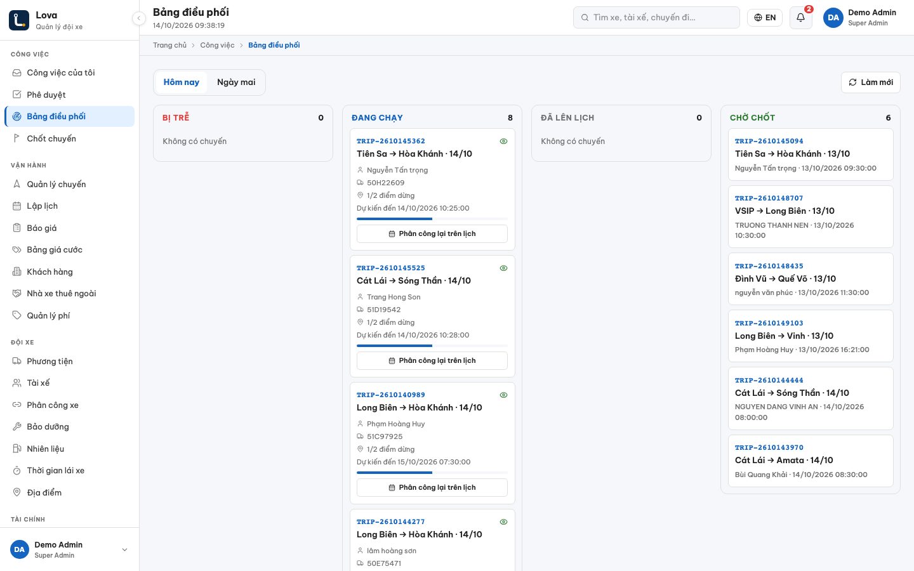Reassign TRIP-2610145525 via Phân công lại trên lịch
Viewport: 914px width, 571px height.
point(432,360)
